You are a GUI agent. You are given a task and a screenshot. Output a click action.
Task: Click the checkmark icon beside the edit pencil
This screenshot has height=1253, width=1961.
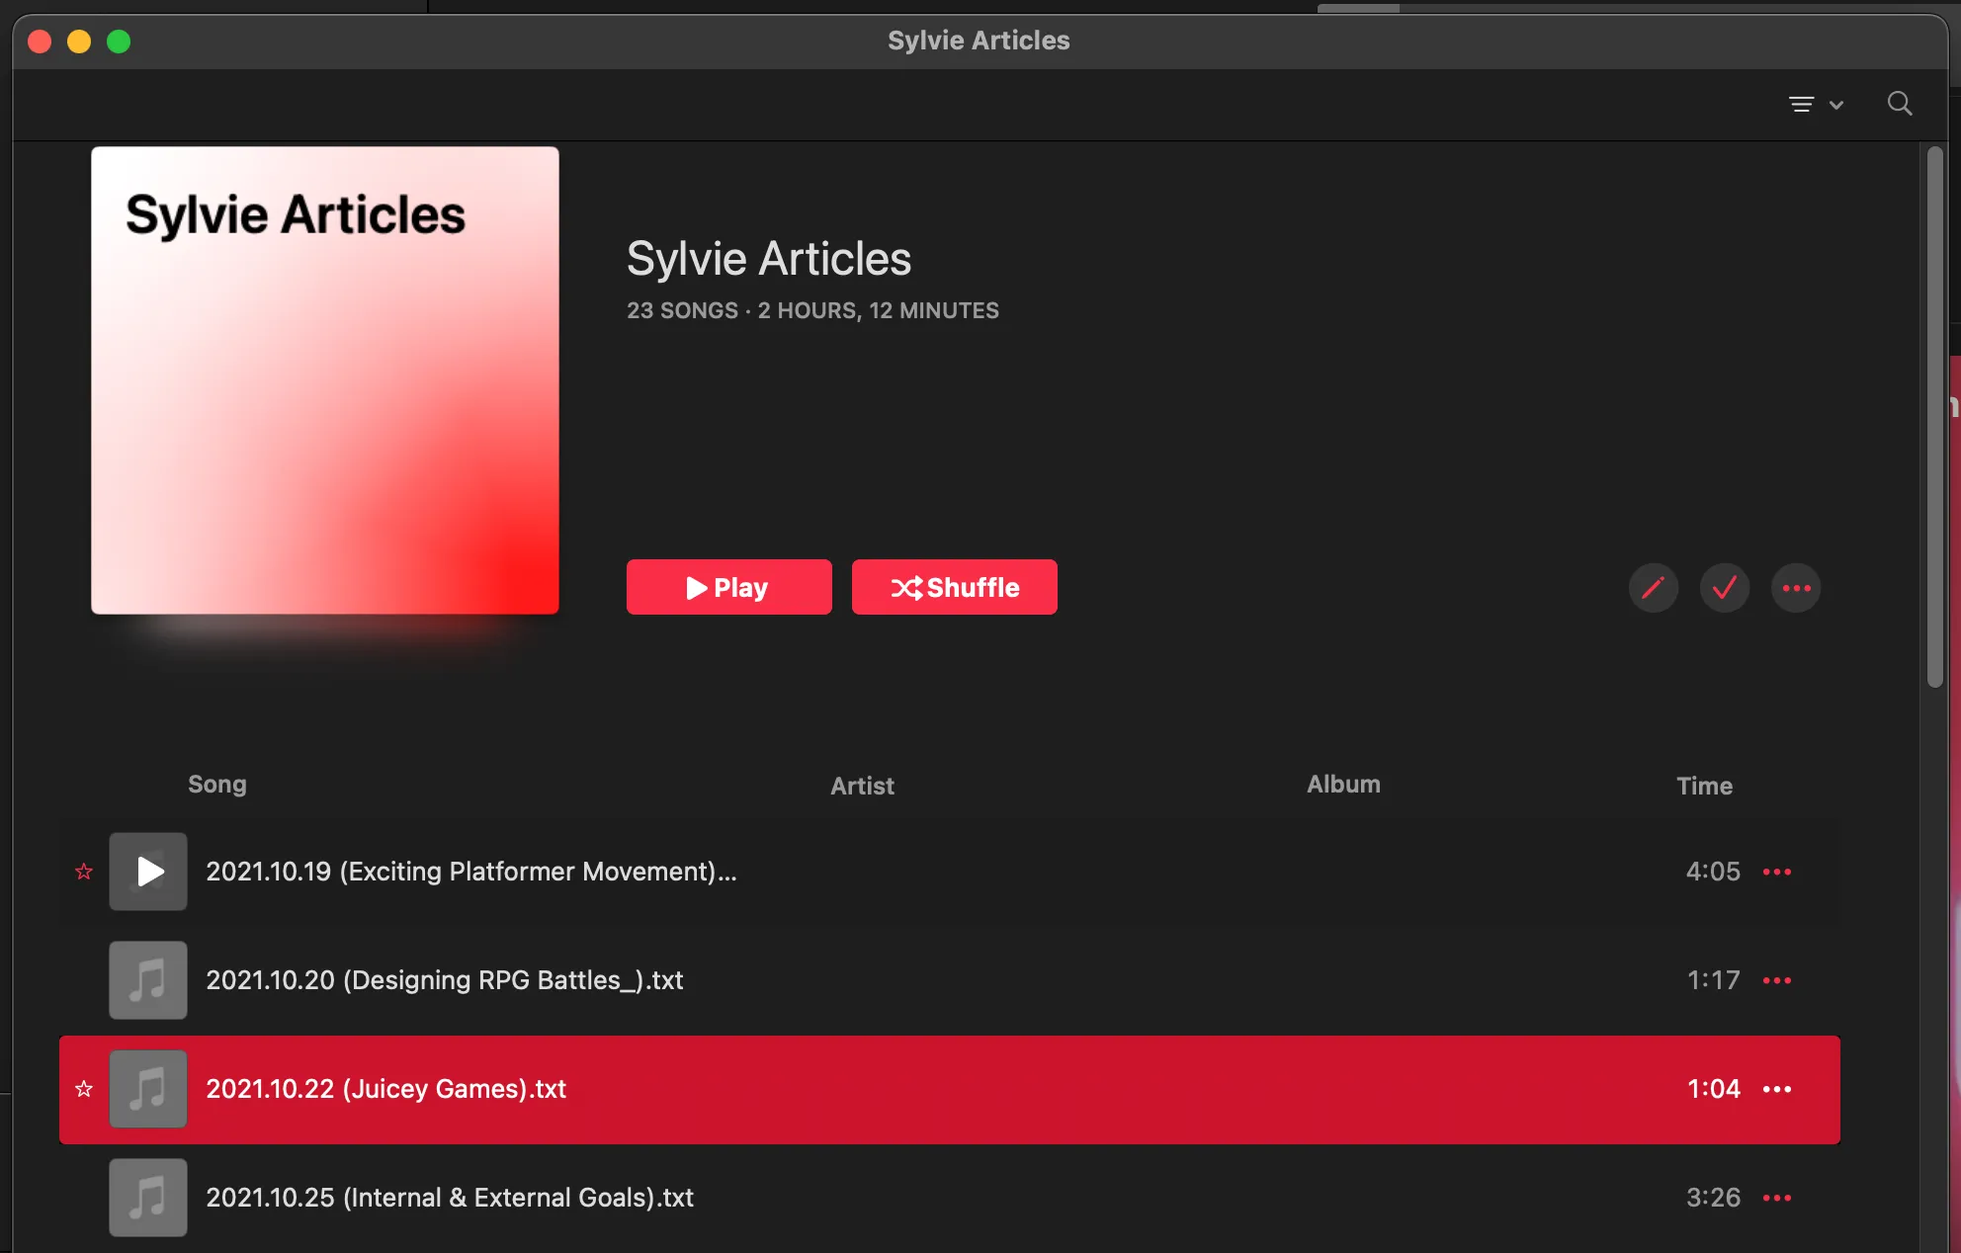(1724, 588)
